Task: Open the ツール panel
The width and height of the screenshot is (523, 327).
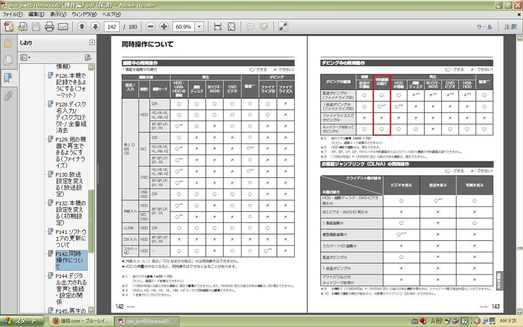Action: pyautogui.click(x=484, y=27)
